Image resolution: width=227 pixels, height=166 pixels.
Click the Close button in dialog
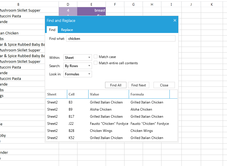[164, 85]
